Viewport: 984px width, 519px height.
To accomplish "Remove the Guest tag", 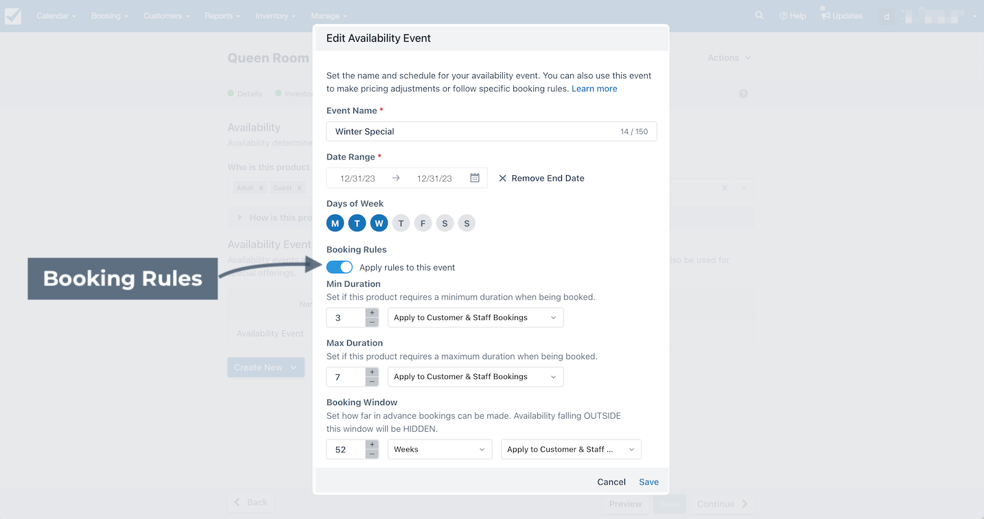I will pos(299,188).
